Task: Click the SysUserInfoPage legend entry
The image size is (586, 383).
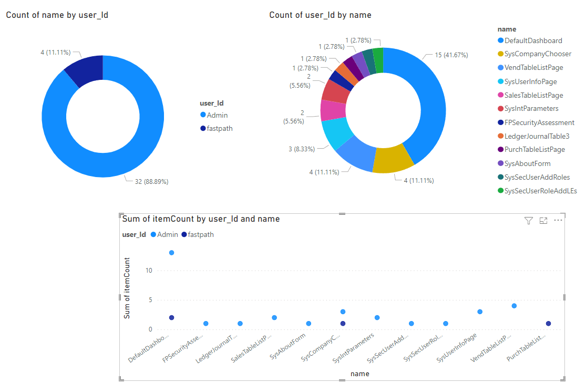Action: [x=527, y=81]
